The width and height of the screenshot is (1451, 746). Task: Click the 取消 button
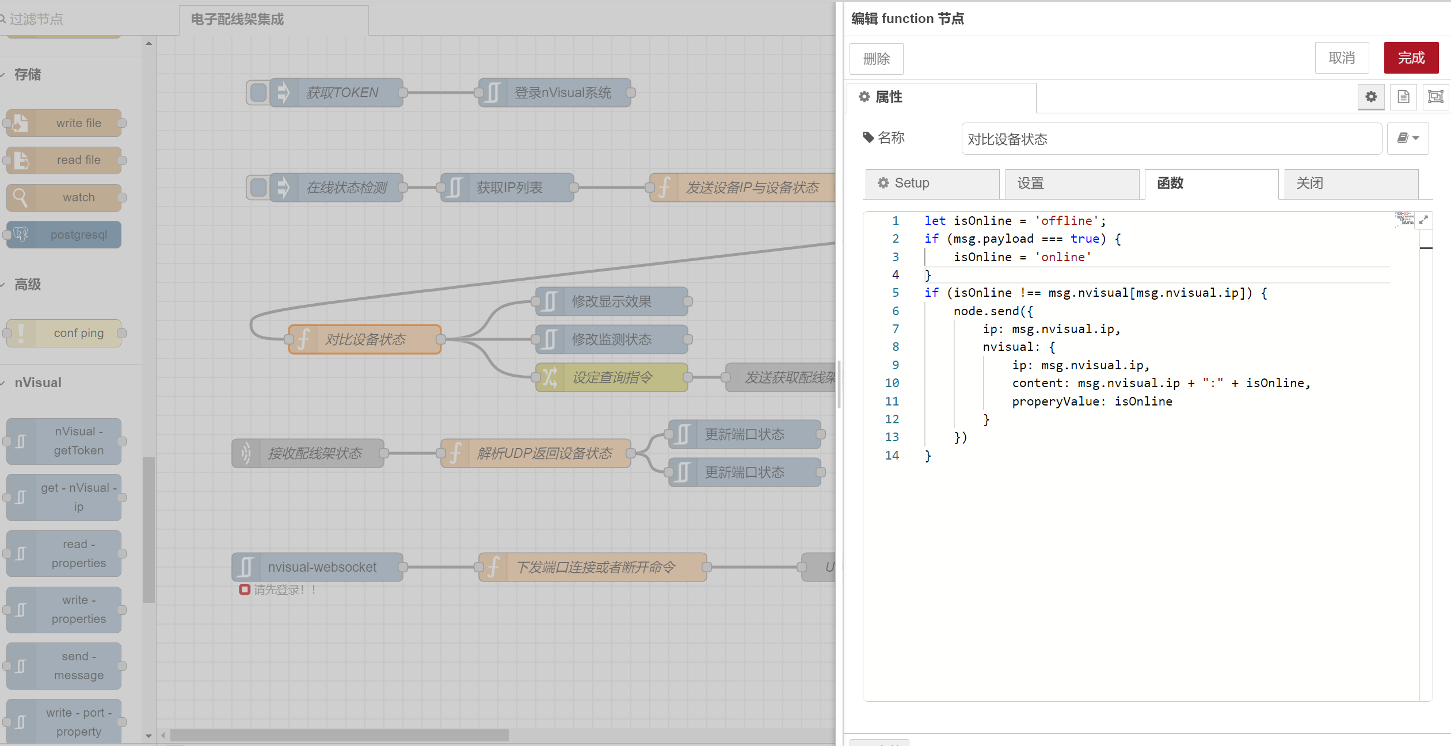1341,58
